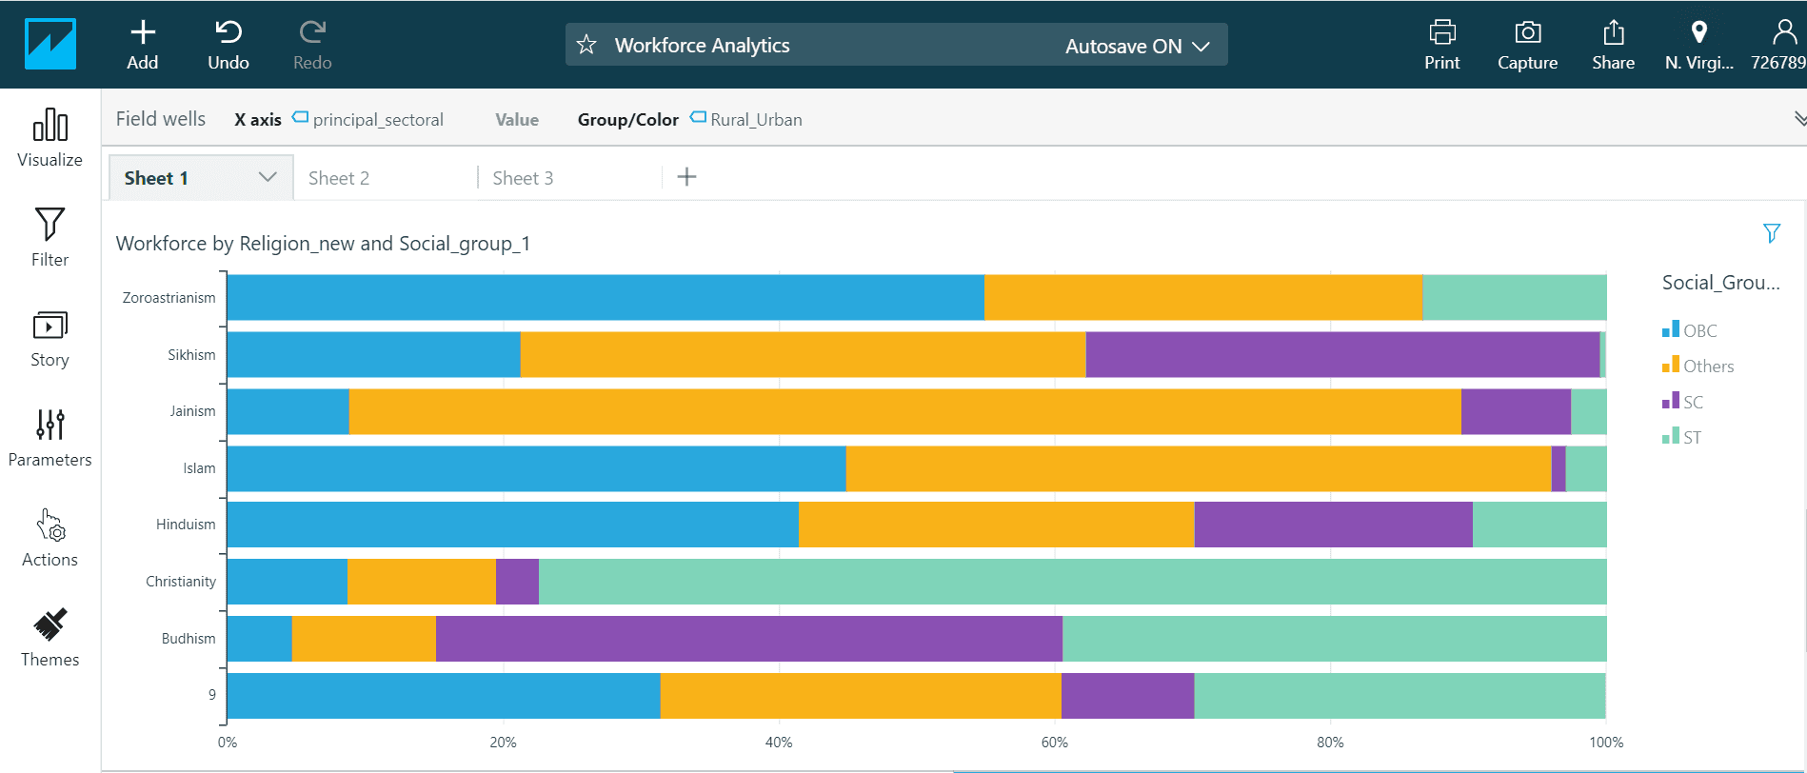Click the filter funnel icon on the visual
Image resolution: width=1807 pixels, height=773 pixels.
pyautogui.click(x=1772, y=233)
